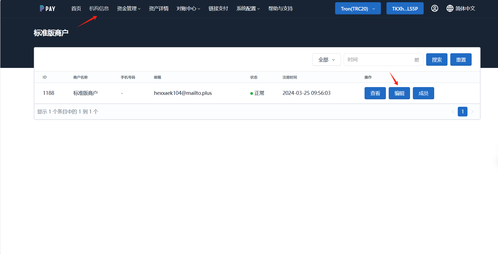Click the 手机号码 column header
The image size is (498, 254).
128,77
